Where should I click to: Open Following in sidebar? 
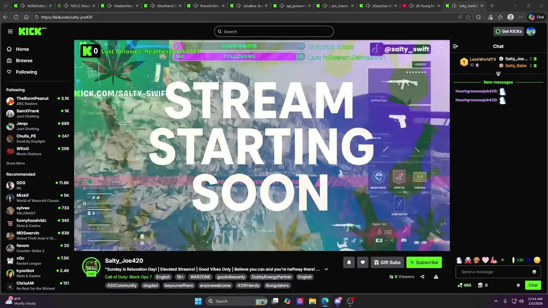pos(22,72)
